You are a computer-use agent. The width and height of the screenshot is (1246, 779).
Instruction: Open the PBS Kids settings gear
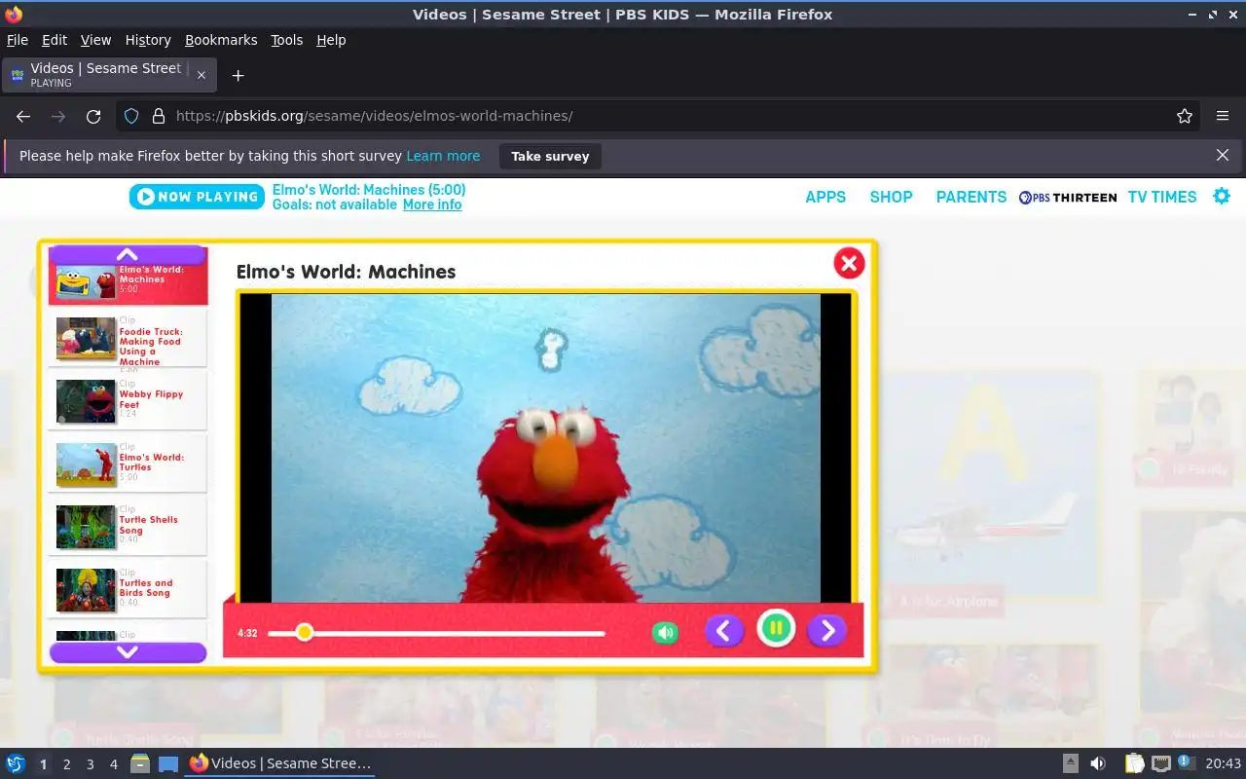(x=1222, y=196)
